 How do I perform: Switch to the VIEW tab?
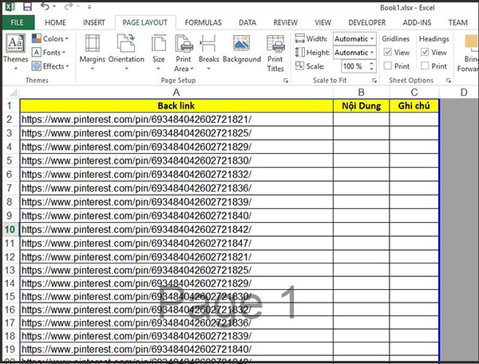tap(323, 22)
